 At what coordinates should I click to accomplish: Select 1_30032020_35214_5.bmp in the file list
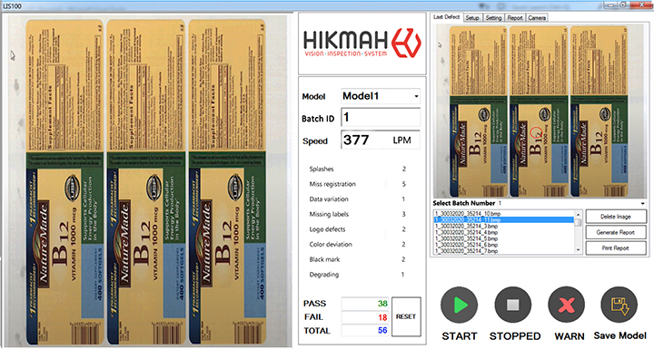click(x=466, y=238)
